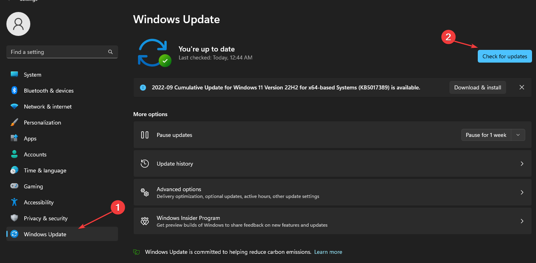The height and width of the screenshot is (263, 536).
Task: Click Download & install button
Action: click(478, 87)
